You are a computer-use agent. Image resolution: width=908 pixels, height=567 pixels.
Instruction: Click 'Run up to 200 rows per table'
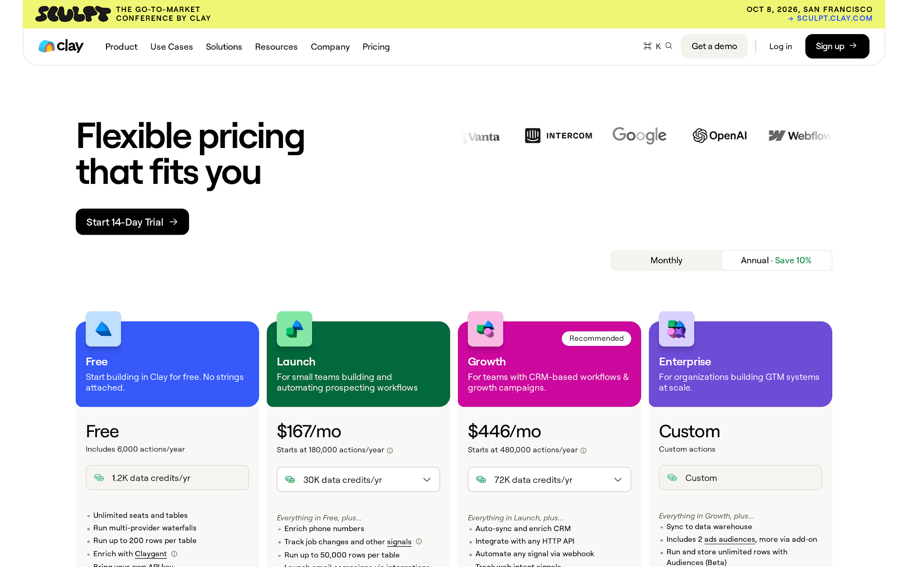point(145,540)
